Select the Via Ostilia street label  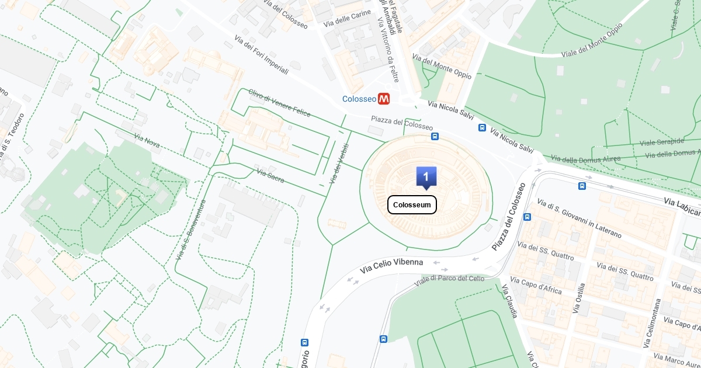pos(580,298)
